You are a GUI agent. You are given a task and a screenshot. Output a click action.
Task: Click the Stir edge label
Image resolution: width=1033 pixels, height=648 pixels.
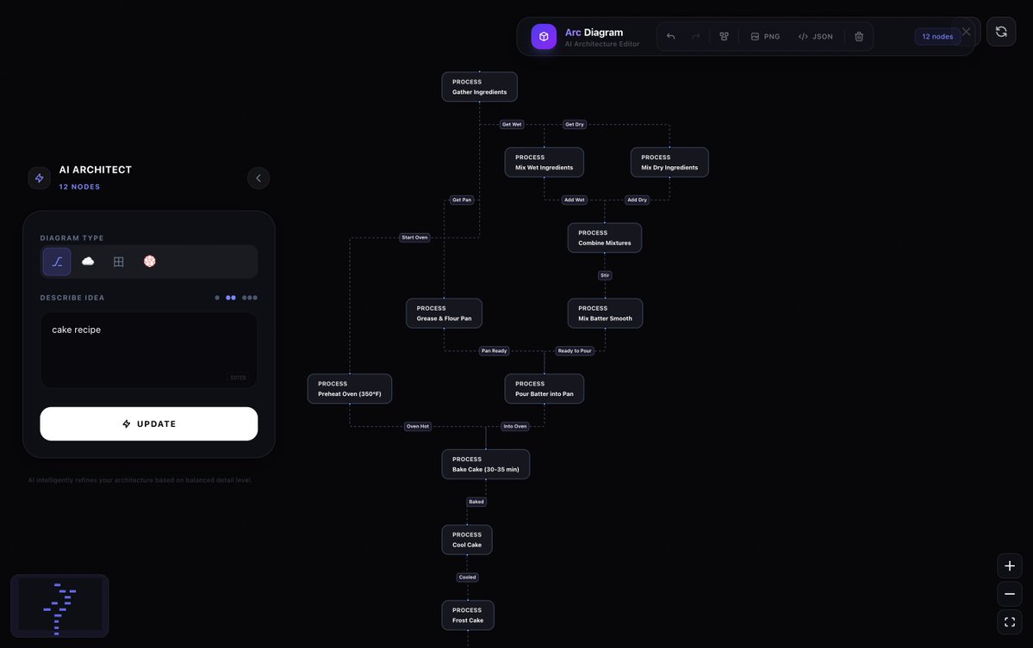pos(605,275)
